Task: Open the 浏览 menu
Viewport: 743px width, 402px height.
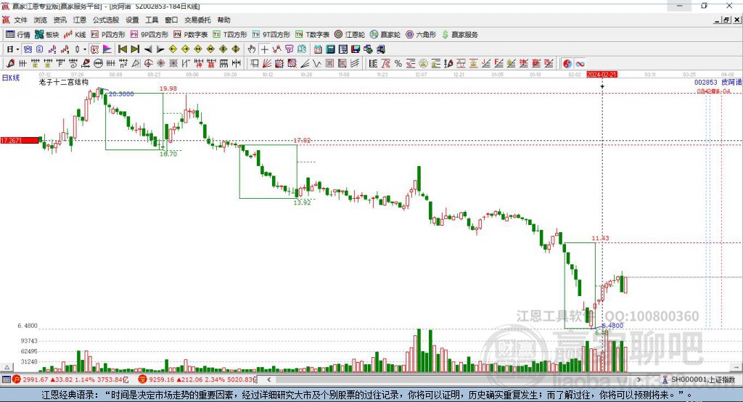Action: click(x=41, y=20)
